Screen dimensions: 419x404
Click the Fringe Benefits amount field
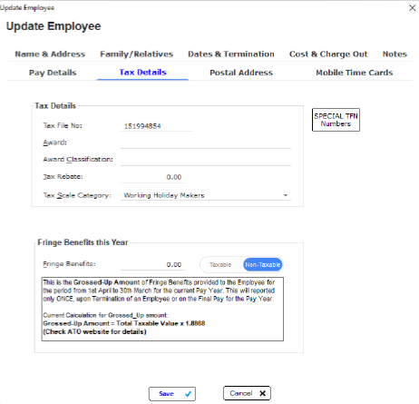point(152,264)
